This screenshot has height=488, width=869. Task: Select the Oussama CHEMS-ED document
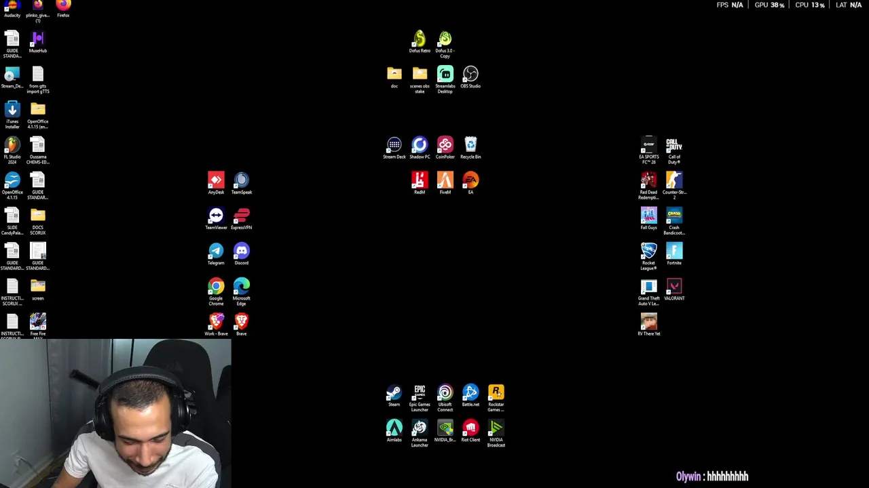38,150
